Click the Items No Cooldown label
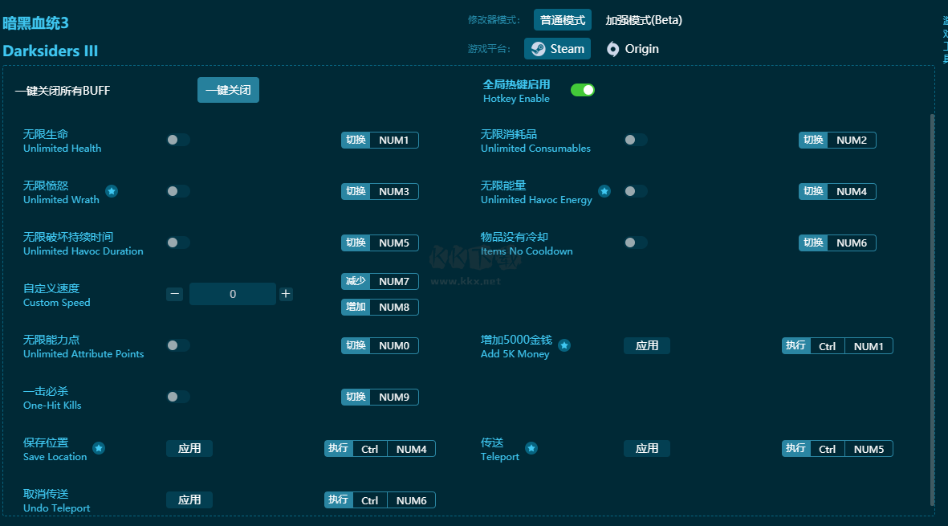Screen dimensions: 948x526 click(x=527, y=251)
